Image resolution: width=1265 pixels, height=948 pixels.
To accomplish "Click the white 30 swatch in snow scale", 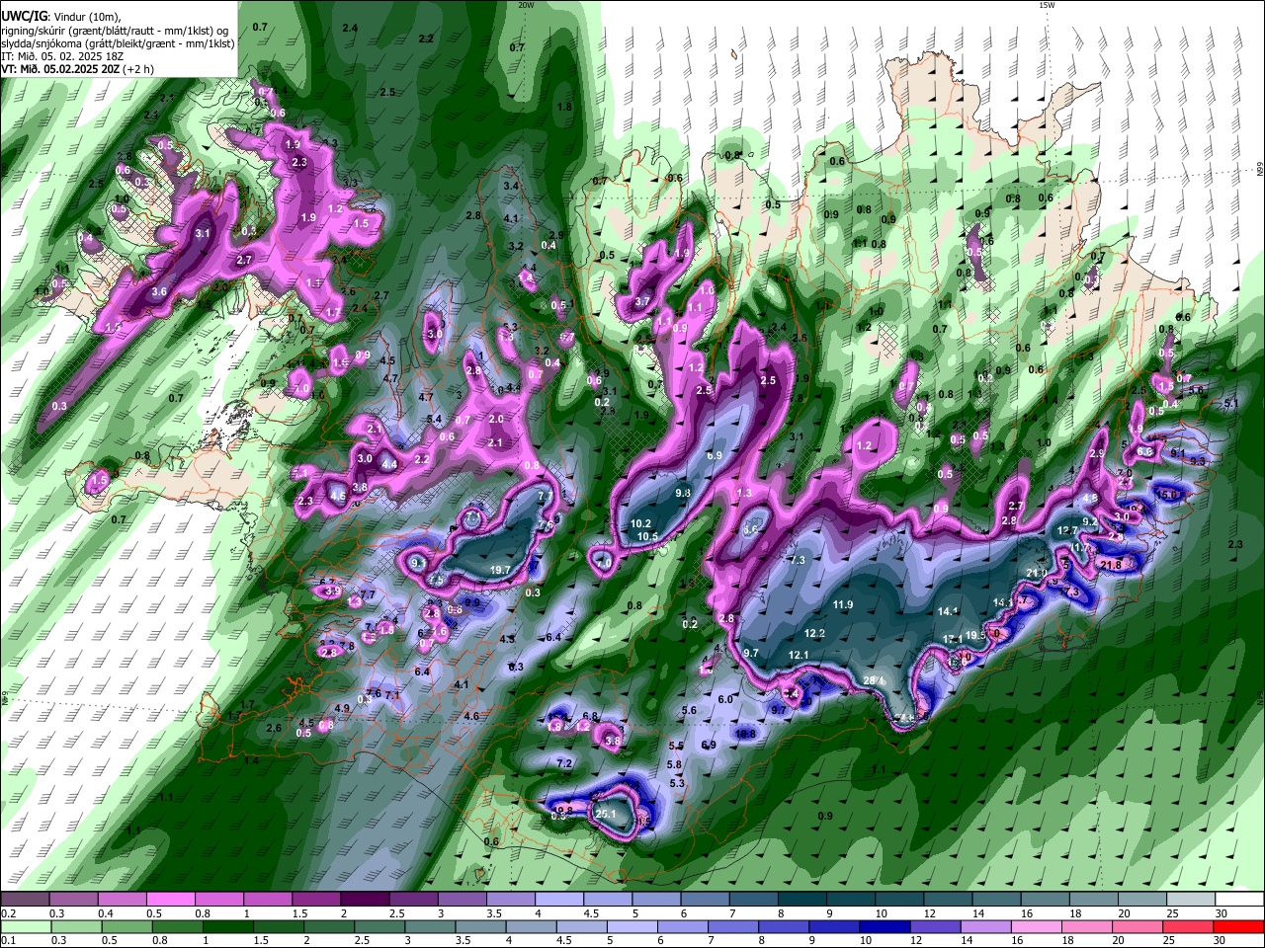I will 1240,900.
